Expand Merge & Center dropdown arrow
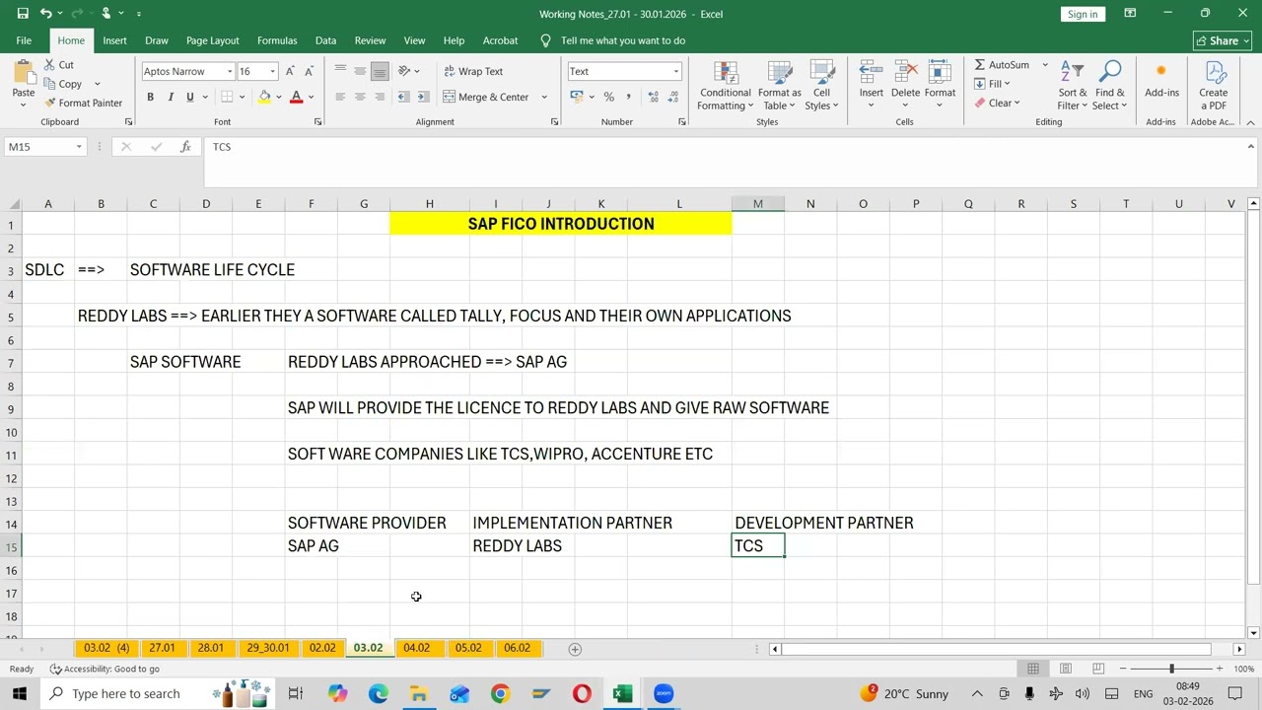Viewport: 1262px width, 710px height. [543, 97]
